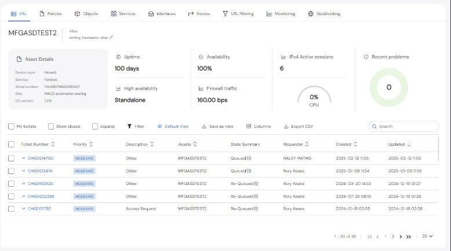Select all tickets with header checkbox
Viewport: 451px width, 251px height.
11,144
